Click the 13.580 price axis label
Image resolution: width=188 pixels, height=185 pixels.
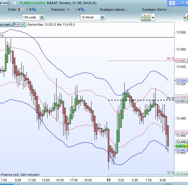coord(181,32)
